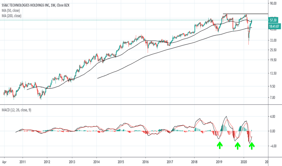
Task: Click the 18:41:07 countdown label
Action: pyautogui.click(x=274, y=26)
